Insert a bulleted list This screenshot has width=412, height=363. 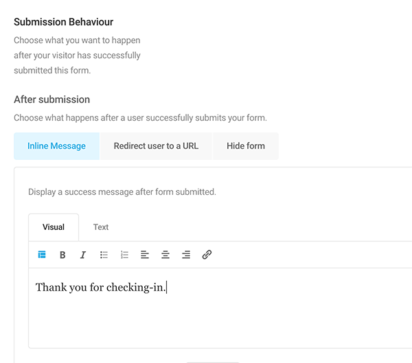(x=104, y=255)
